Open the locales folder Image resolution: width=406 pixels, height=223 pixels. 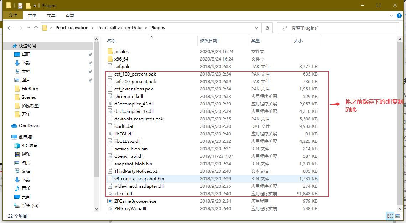click(x=121, y=51)
